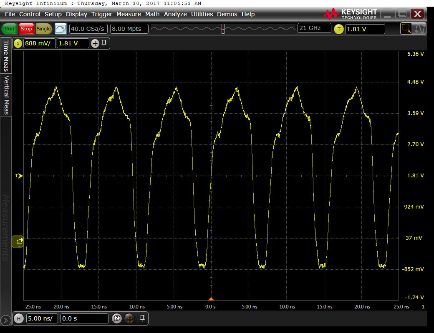Image resolution: width=434 pixels, height=333 pixels.
Task: Click the horizontal H setup icon
Action: pyautogui.click(x=18, y=319)
